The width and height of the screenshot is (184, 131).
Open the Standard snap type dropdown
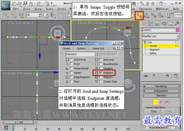82,54
